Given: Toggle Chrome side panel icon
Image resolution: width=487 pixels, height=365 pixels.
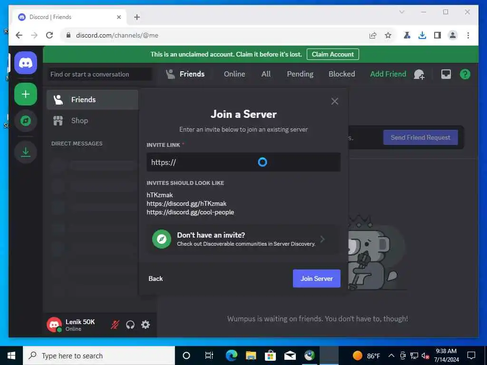Looking at the screenshot, I should pyautogui.click(x=438, y=35).
